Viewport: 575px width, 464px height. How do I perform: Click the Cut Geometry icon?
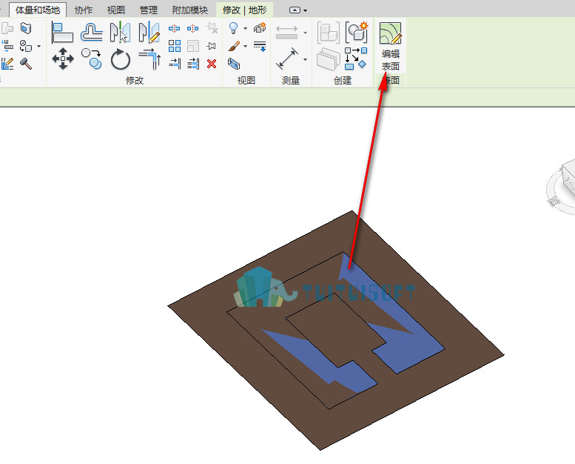pyautogui.click(x=26, y=28)
